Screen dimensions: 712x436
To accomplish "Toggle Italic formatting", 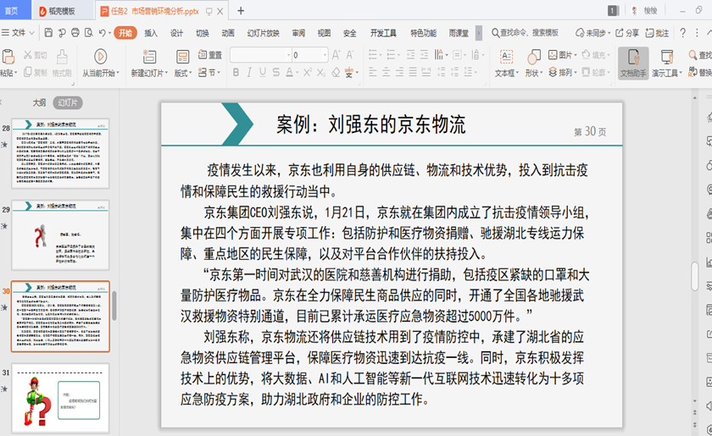I will click(251, 73).
